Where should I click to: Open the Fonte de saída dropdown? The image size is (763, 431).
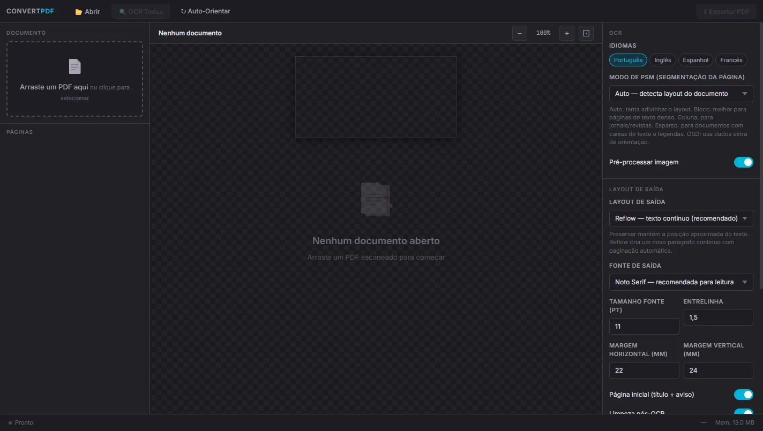[x=681, y=282]
